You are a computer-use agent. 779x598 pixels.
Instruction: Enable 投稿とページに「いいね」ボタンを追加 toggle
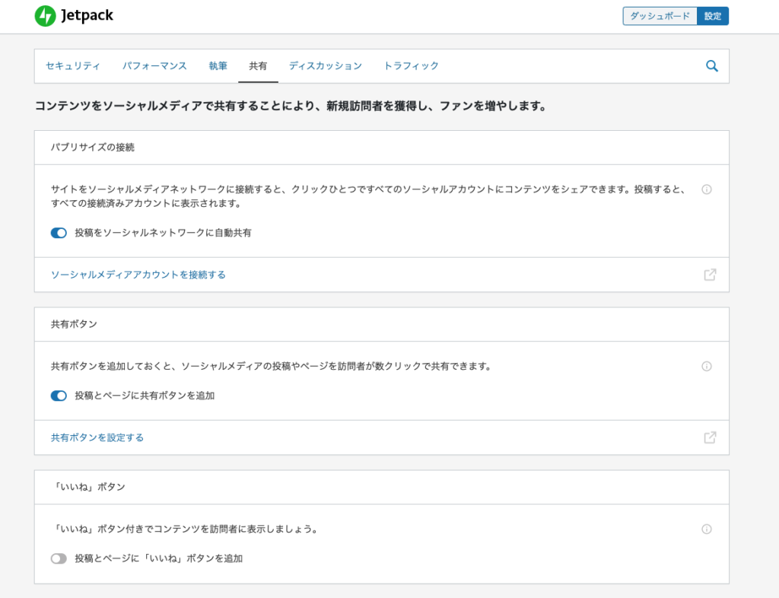[x=59, y=558]
